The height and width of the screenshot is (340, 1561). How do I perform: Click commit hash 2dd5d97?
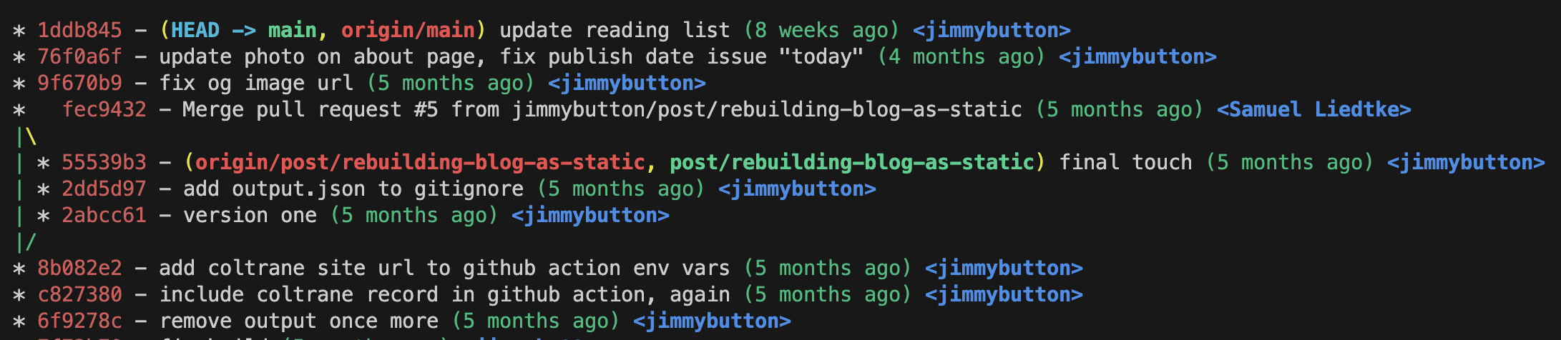click(104, 189)
